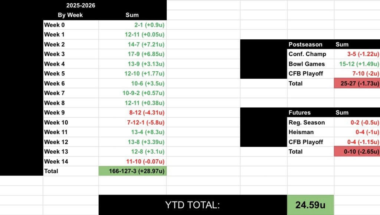The image size is (380, 215).
Task: Select the green weekly total 166-127-3 cell
Action: point(132,171)
